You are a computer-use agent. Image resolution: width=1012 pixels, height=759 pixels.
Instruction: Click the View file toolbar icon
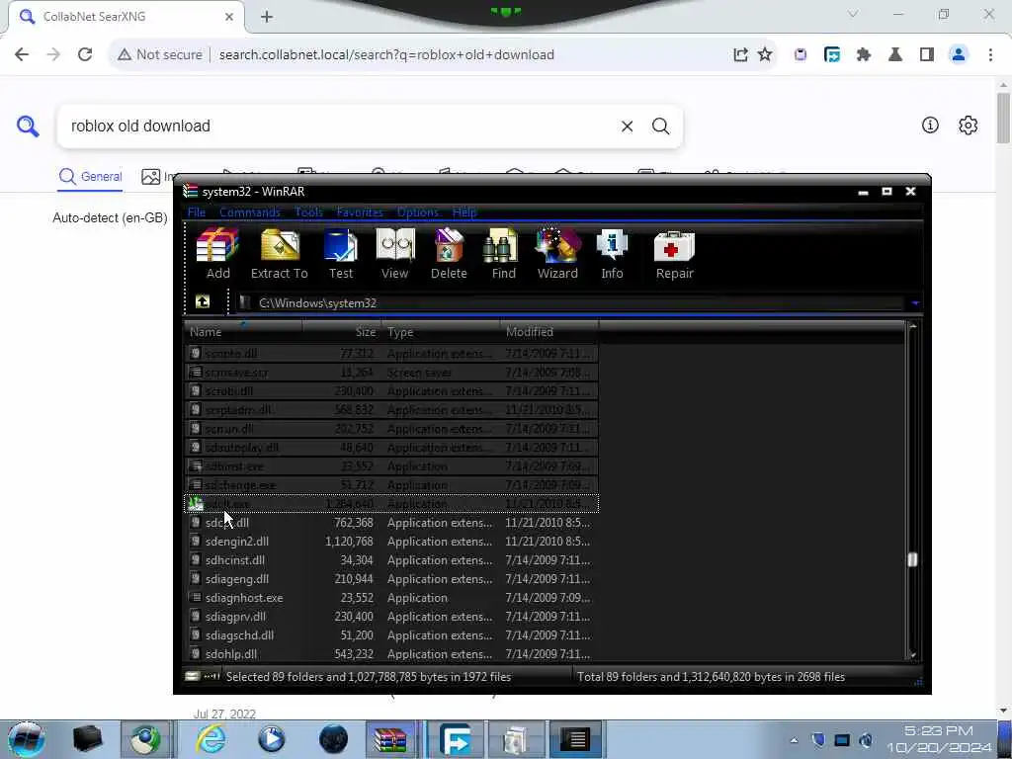(395, 254)
